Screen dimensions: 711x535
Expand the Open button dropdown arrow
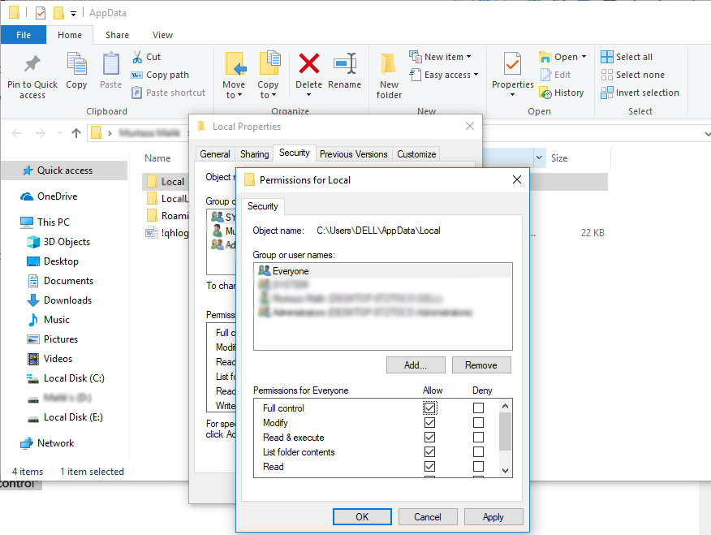point(584,57)
